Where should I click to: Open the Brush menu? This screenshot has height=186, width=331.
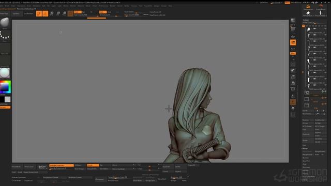(7, 6)
